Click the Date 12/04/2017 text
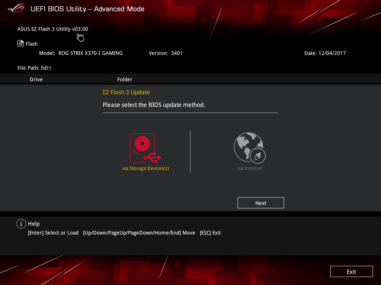Image resolution: width=381 pixels, height=285 pixels. click(x=325, y=53)
